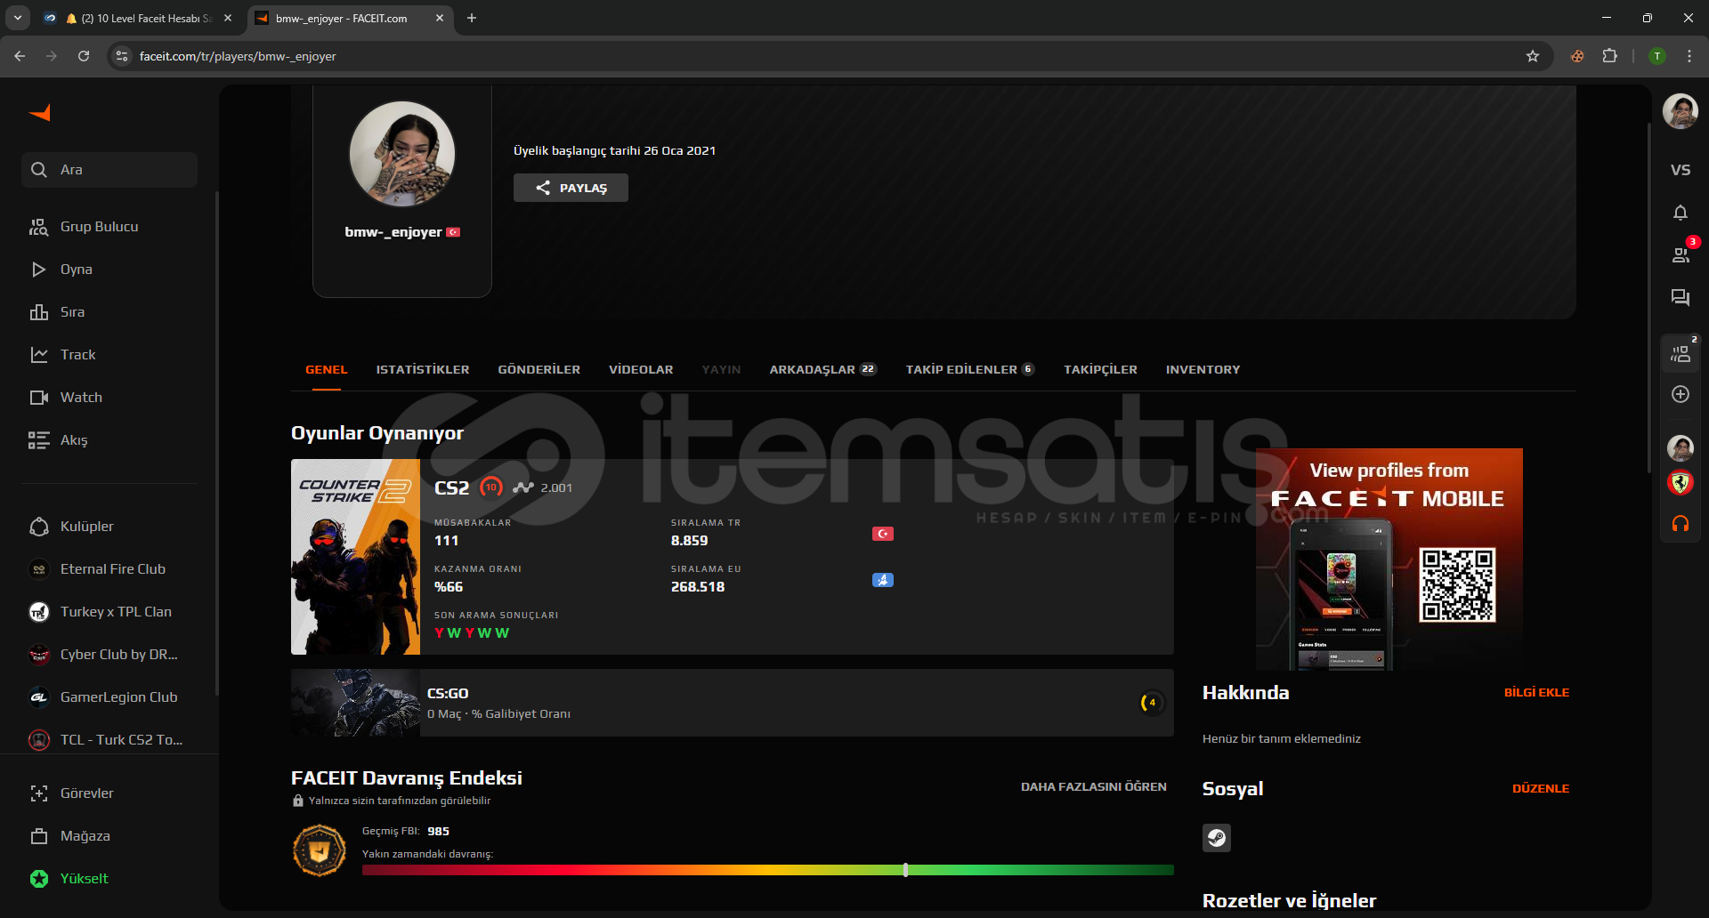
Task: Open the CS:GO game row
Action: 732,703
